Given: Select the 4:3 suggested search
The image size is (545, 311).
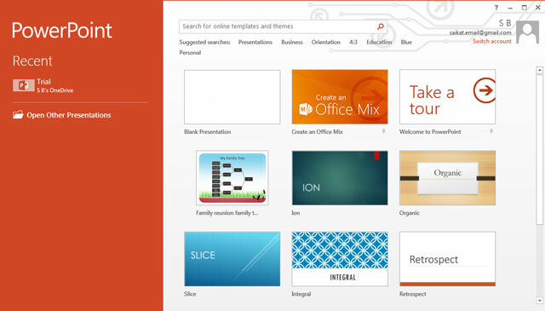Looking at the screenshot, I should coord(353,42).
